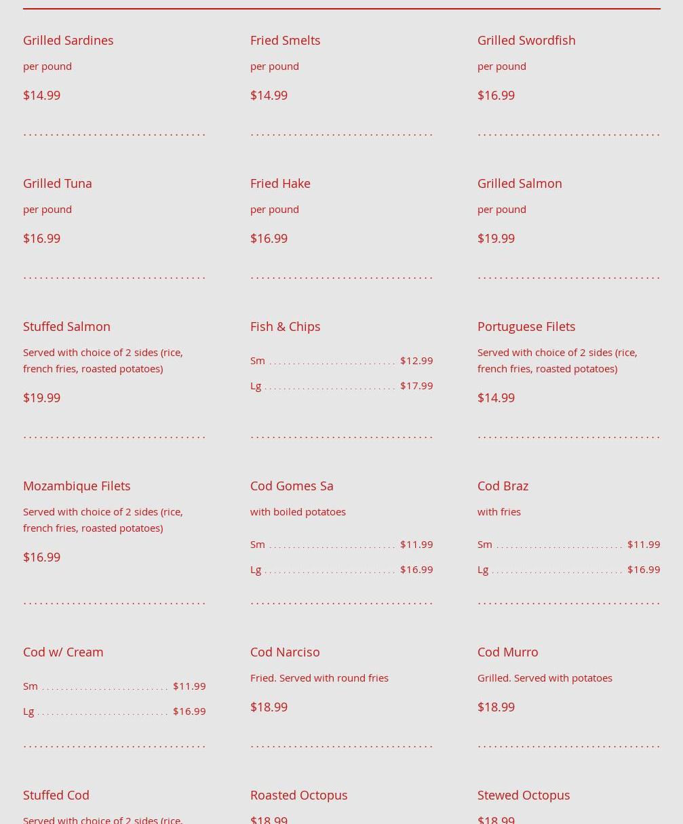Click the Cod w/ Cream large $16.99 price
Image resolution: width=683 pixels, height=824 pixels.
point(189,711)
